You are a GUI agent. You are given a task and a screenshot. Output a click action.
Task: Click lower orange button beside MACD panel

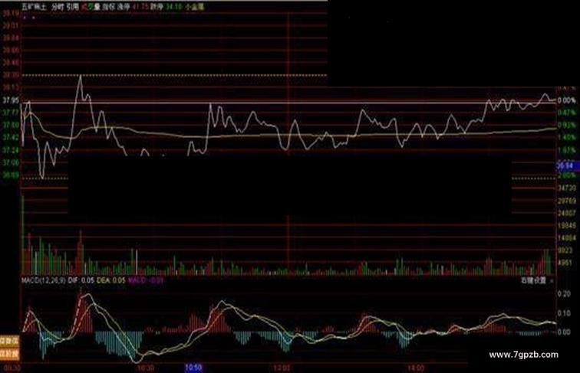coord(10,355)
